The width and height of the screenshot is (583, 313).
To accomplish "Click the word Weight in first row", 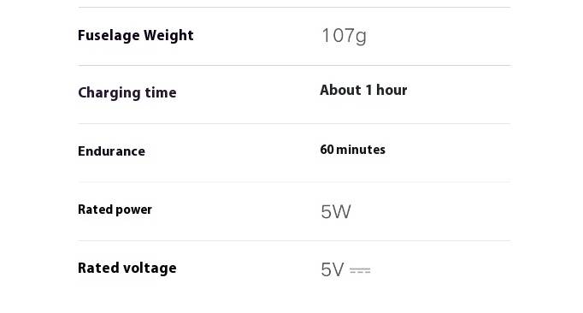I will tap(168, 36).
